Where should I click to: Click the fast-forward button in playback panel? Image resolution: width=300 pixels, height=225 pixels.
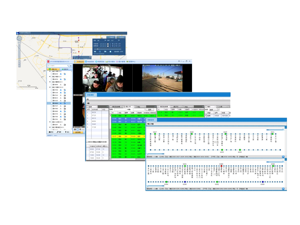(105, 52)
